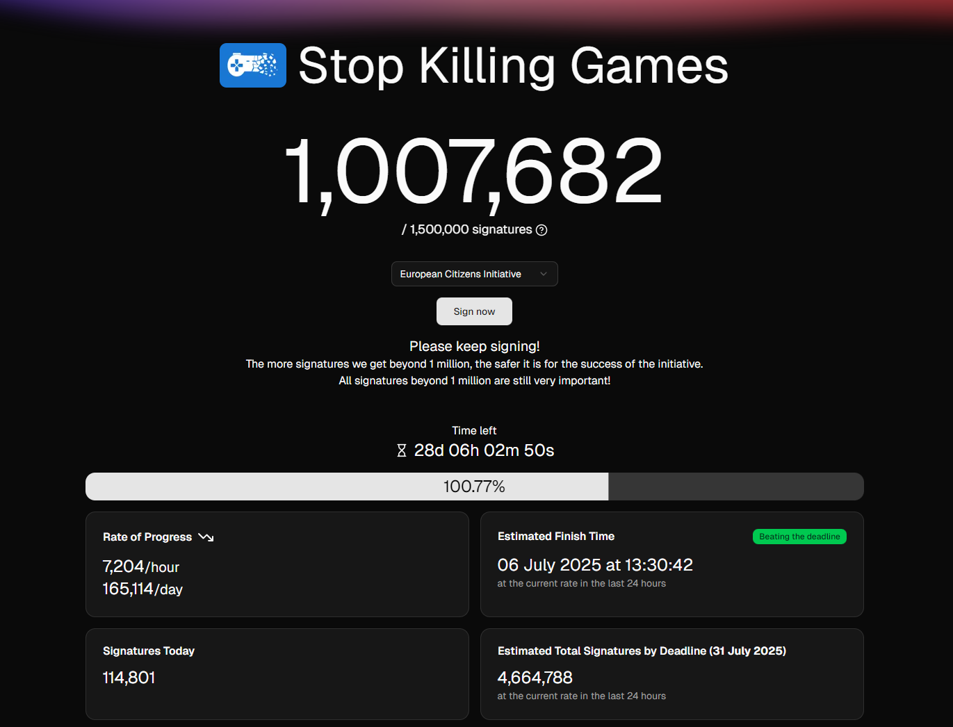
Task: Click the 100.77% progress bar
Action: 475,487
